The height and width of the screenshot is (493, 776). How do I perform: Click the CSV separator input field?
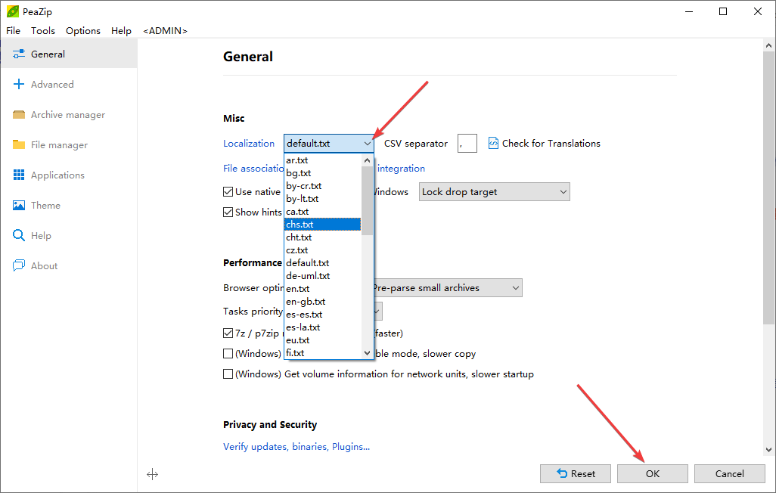467,144
